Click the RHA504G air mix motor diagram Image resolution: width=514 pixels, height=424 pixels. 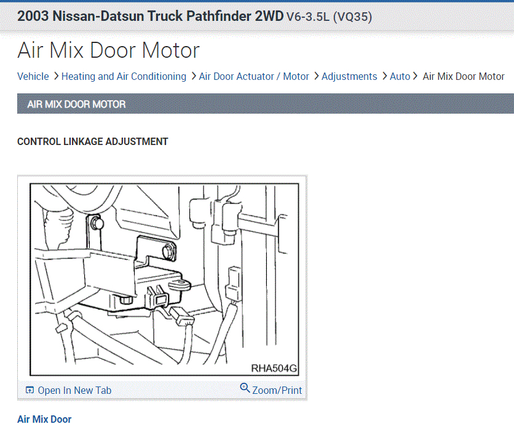pos(164,279)
